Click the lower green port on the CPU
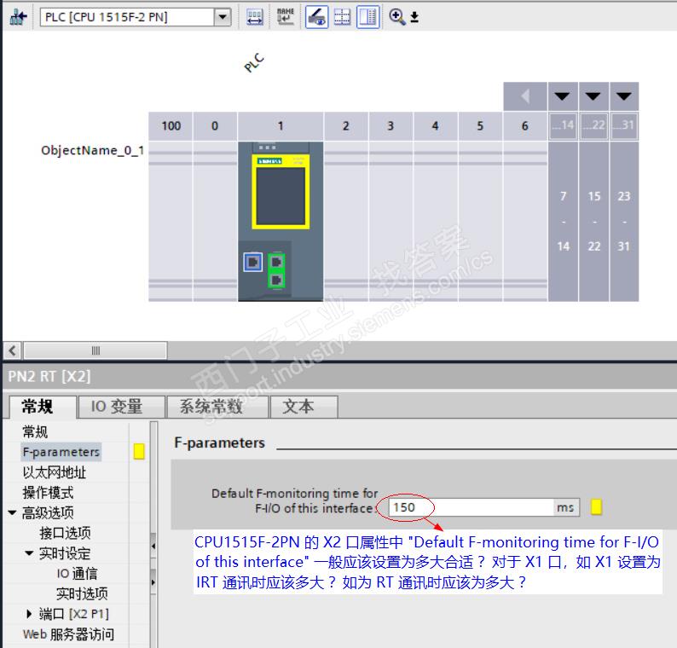 [x=276, y=280]
